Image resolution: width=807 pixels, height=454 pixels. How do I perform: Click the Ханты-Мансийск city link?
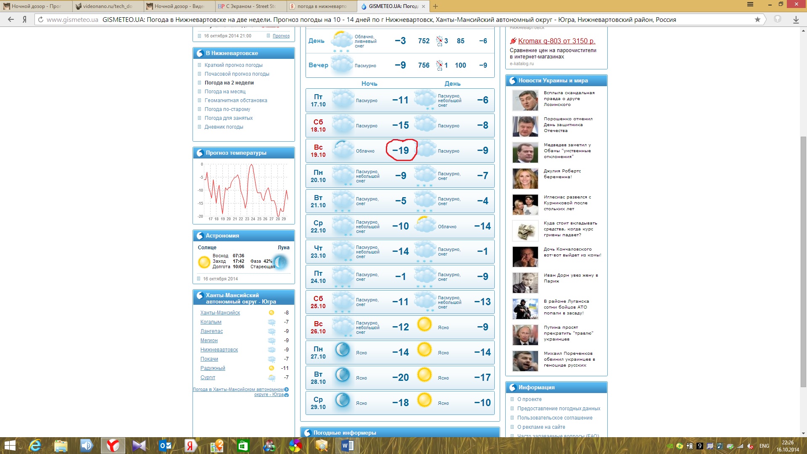coord(220,313)
